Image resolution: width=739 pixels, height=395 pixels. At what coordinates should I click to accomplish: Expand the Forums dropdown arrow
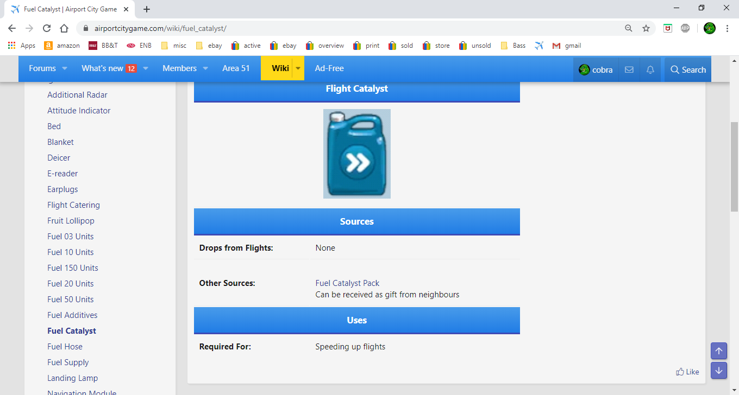(x=65, y=68)
